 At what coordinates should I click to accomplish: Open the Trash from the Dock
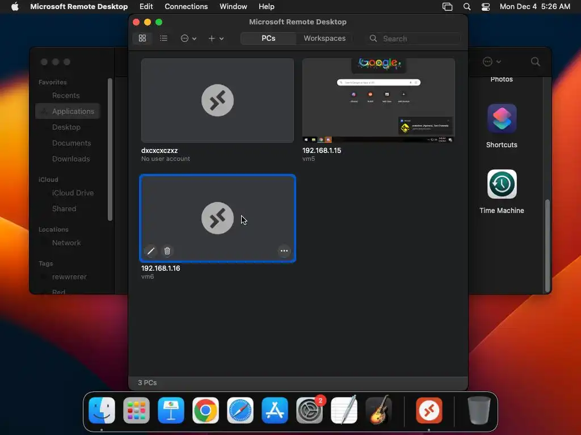[479, 410]
